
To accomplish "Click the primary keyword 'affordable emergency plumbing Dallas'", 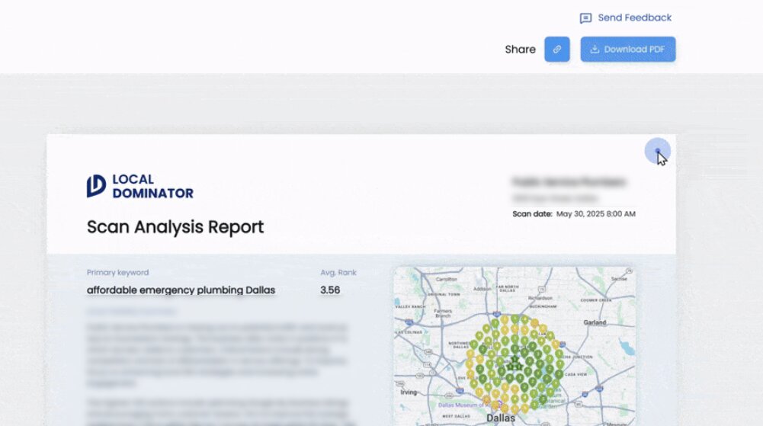I will click(x=181, y=290).
